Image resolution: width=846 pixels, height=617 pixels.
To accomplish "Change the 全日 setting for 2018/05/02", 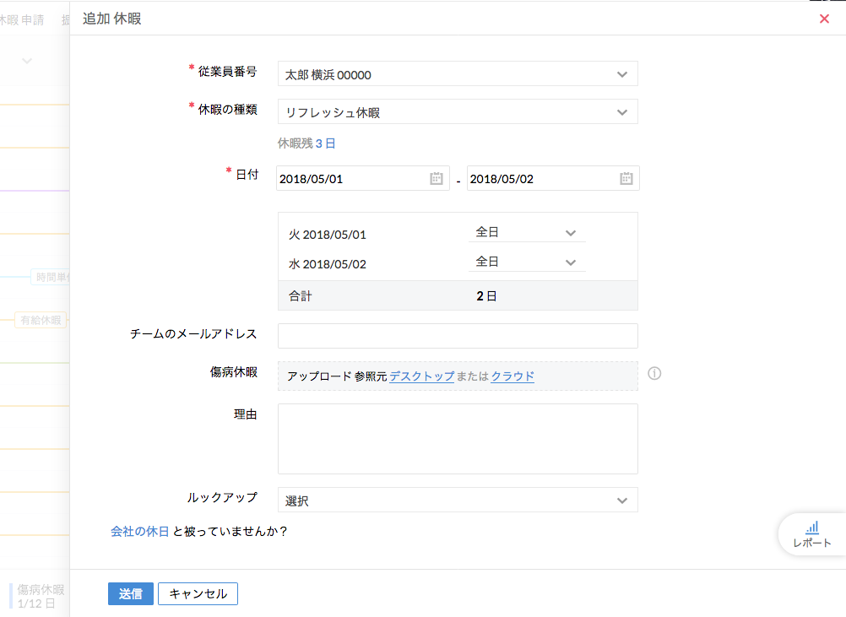I will [x=525, y=262].
